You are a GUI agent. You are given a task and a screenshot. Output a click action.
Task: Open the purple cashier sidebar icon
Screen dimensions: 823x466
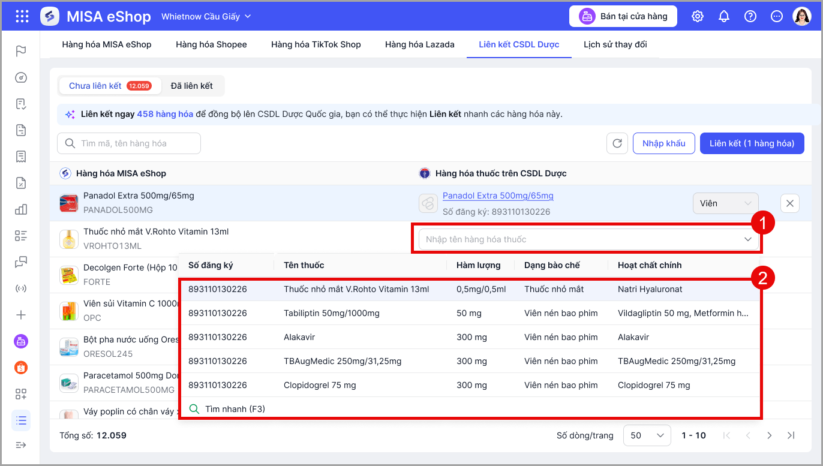(21, 341)
